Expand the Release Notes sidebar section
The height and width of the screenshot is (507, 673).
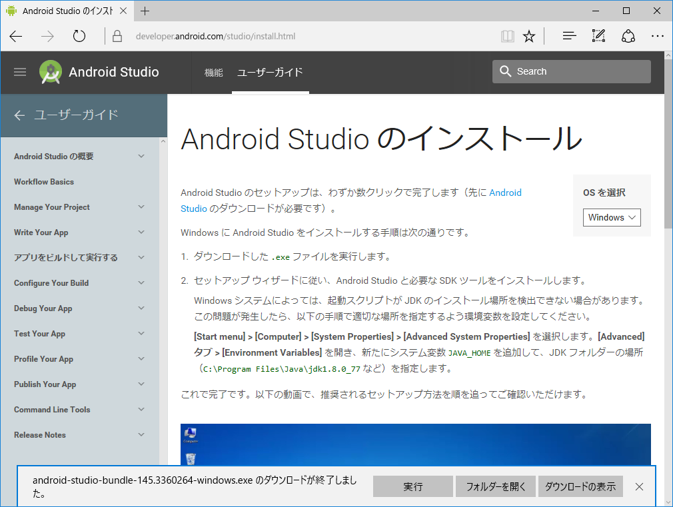click(141, 435)
